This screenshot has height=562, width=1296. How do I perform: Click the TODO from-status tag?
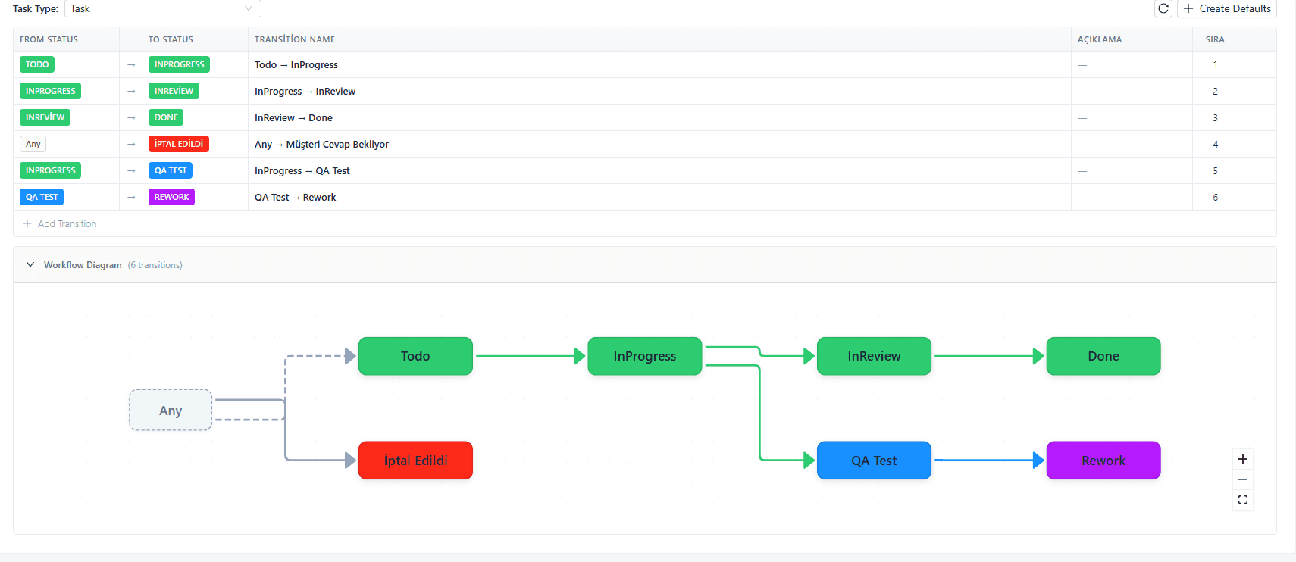pyautogui.click(x=37, y=64)
